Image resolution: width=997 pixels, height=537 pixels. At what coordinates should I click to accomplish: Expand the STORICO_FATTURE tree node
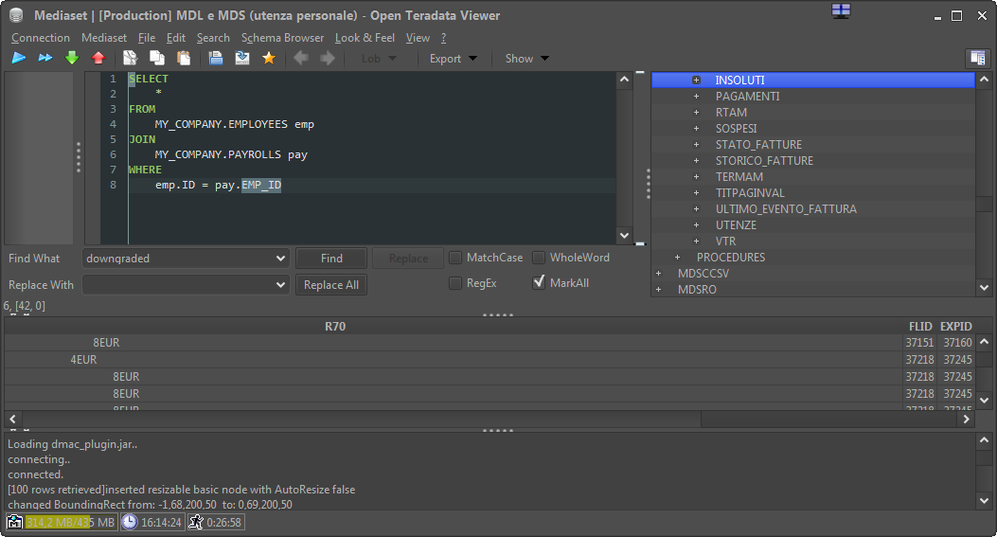pos(696,160)
